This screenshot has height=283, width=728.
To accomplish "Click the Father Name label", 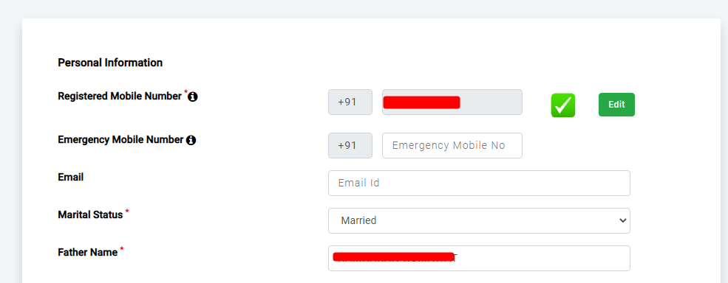I will click(88, 253).
